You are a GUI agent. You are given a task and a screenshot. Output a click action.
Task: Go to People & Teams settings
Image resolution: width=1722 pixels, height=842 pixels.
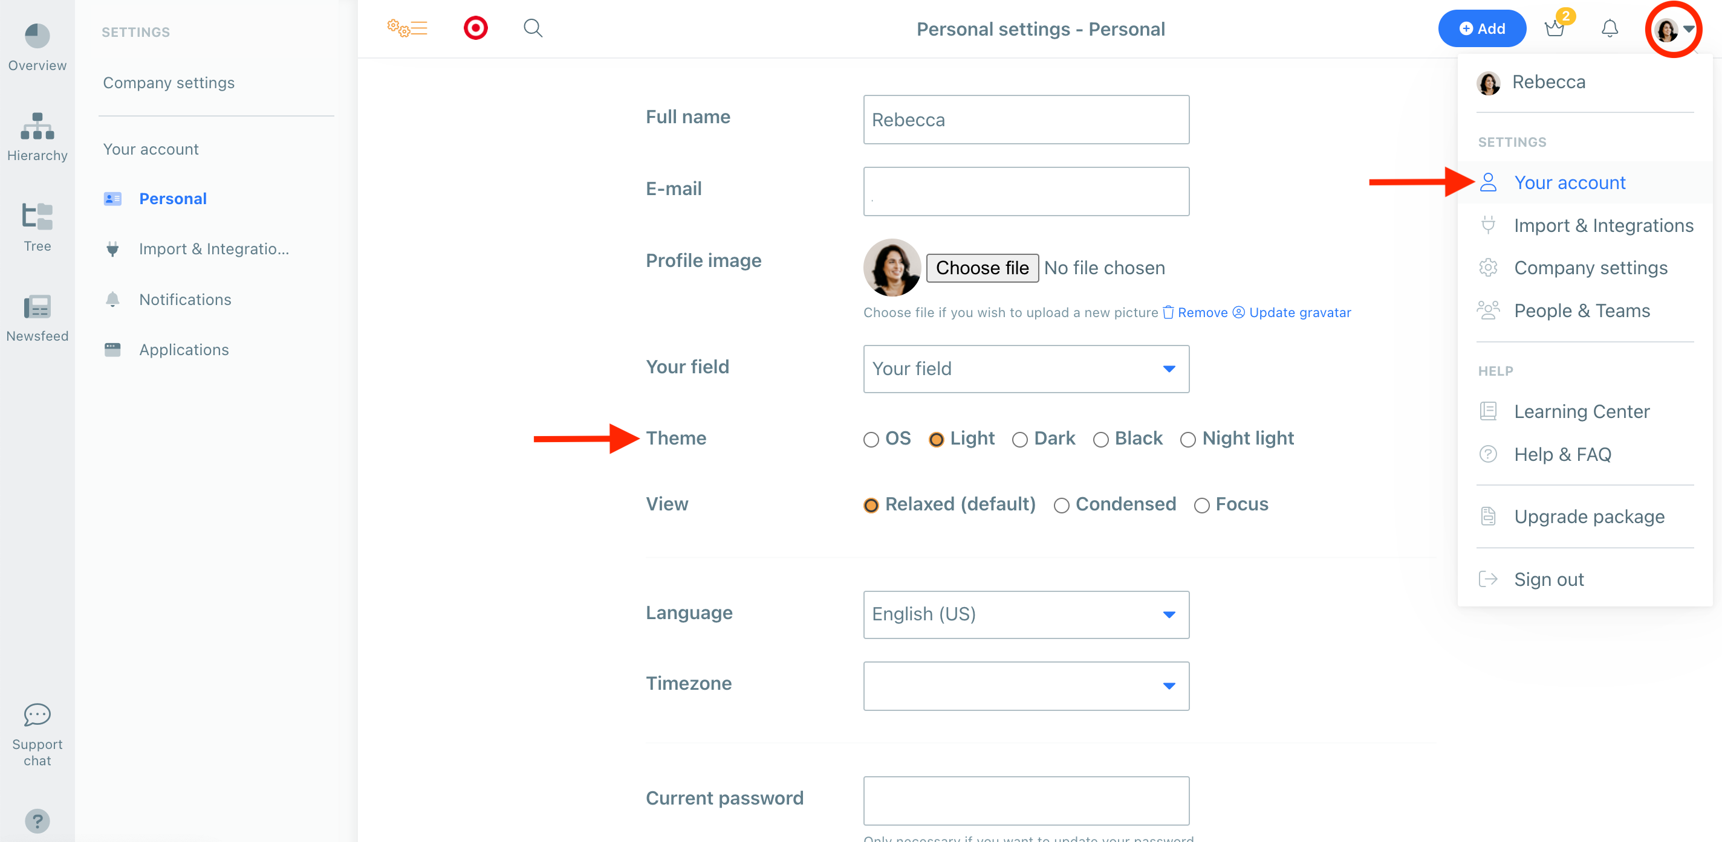click(1582, 310)
